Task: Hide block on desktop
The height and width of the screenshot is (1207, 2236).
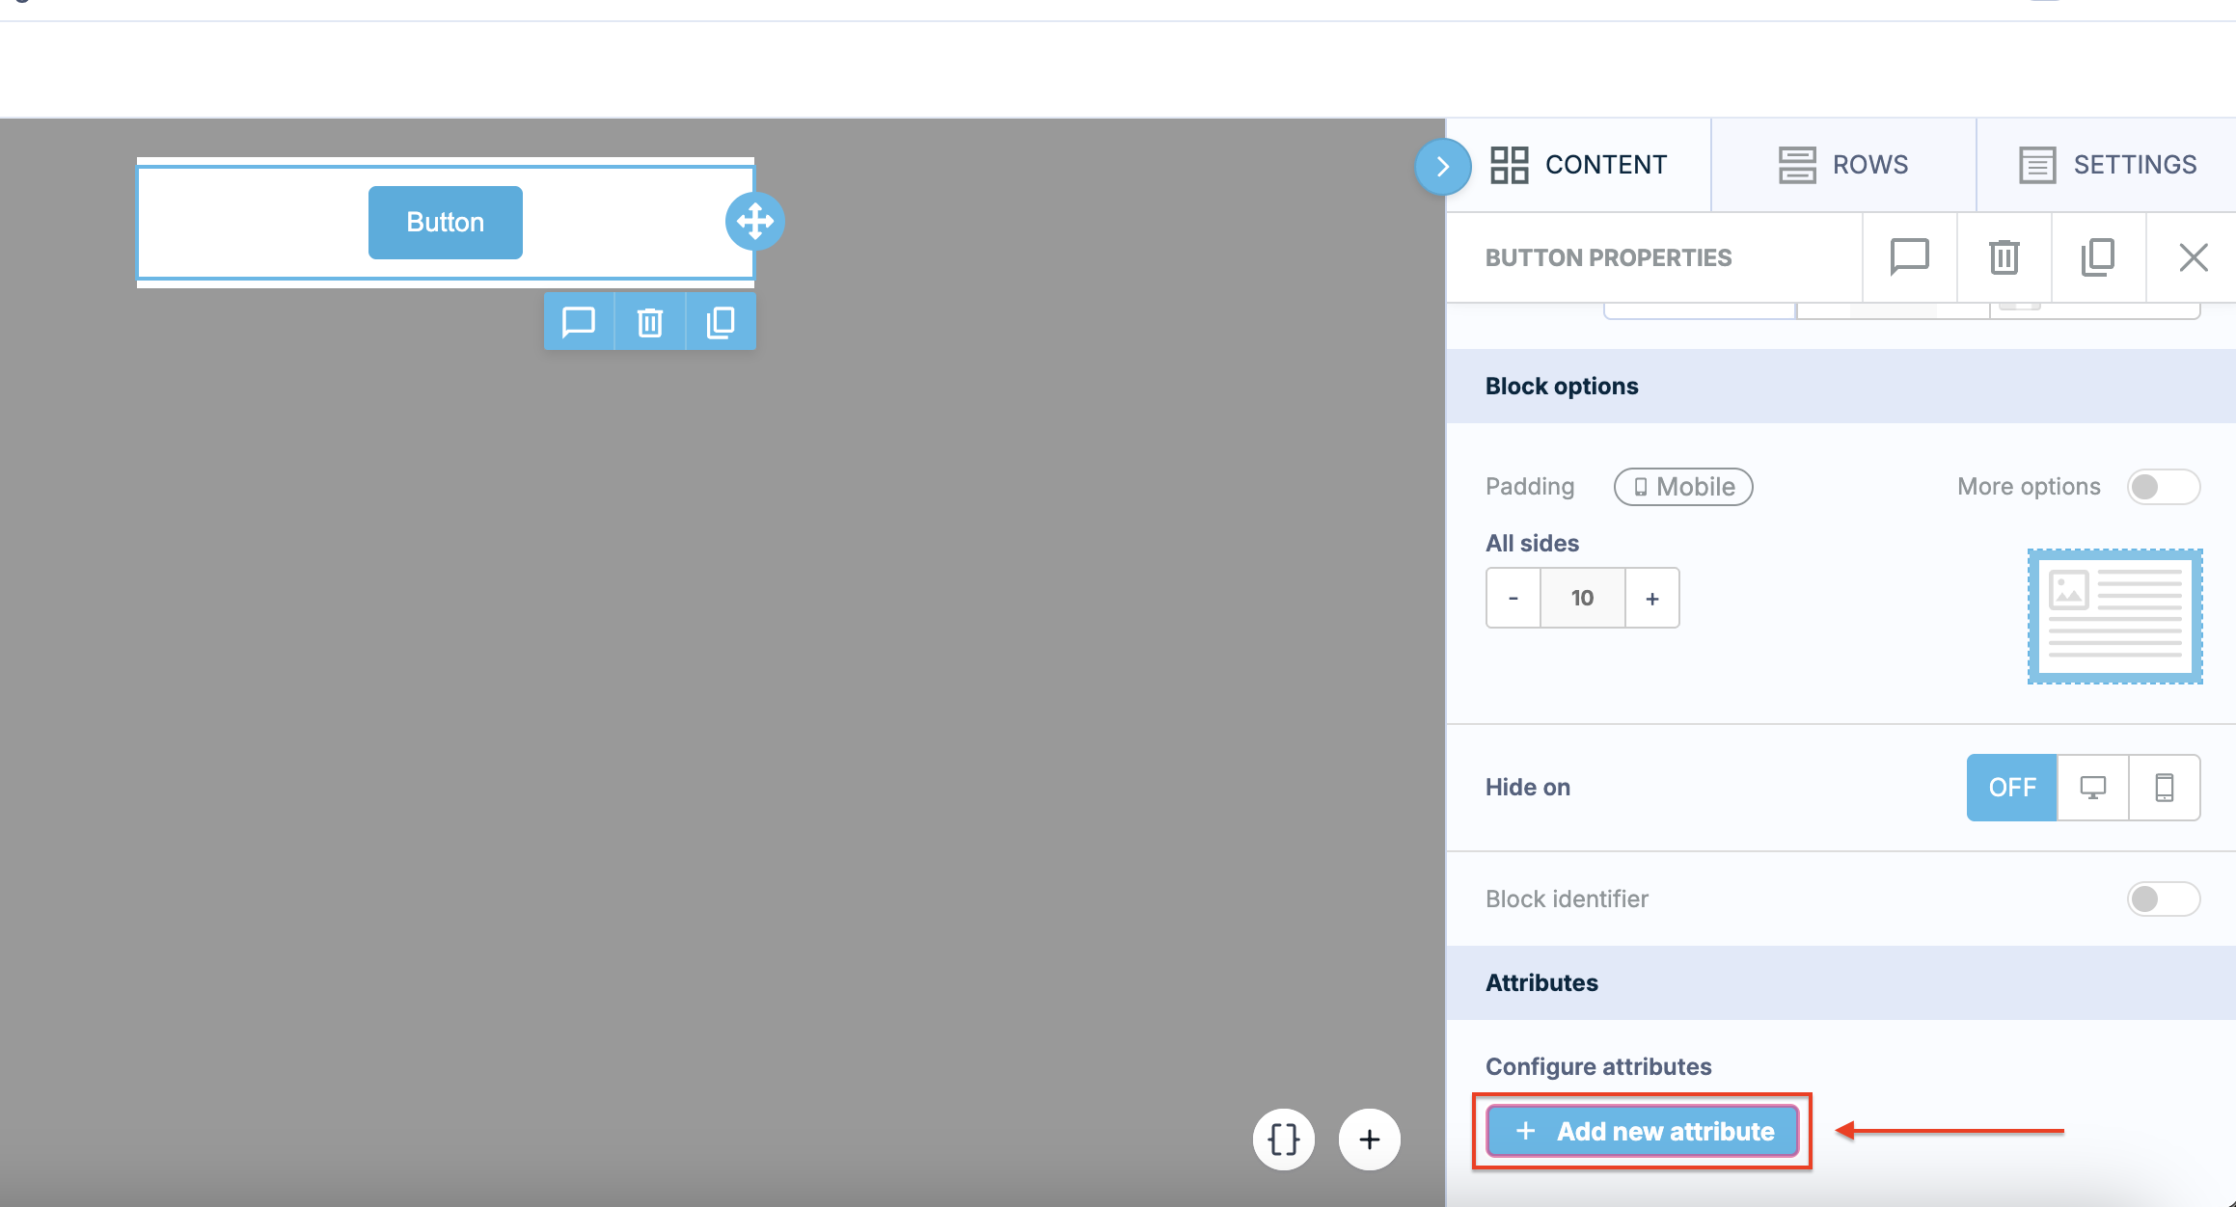Action: point(2093,788)
